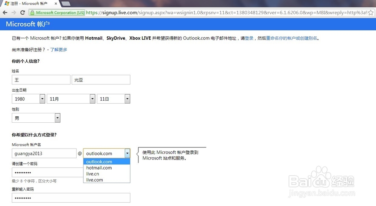Image resolution: width=376 pixels, height=206 pixels.
Task: Choose hotmail.com from the domain list
Action: point(107,168)
